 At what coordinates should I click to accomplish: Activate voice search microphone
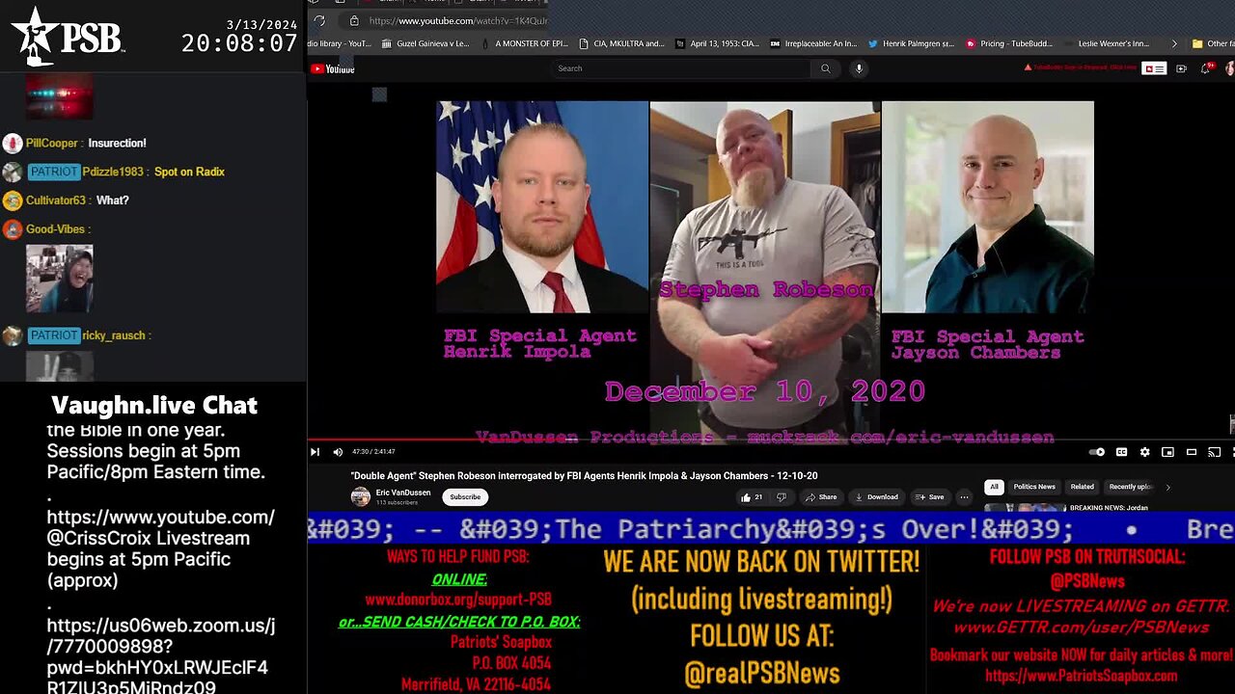(x=859, y=68)
